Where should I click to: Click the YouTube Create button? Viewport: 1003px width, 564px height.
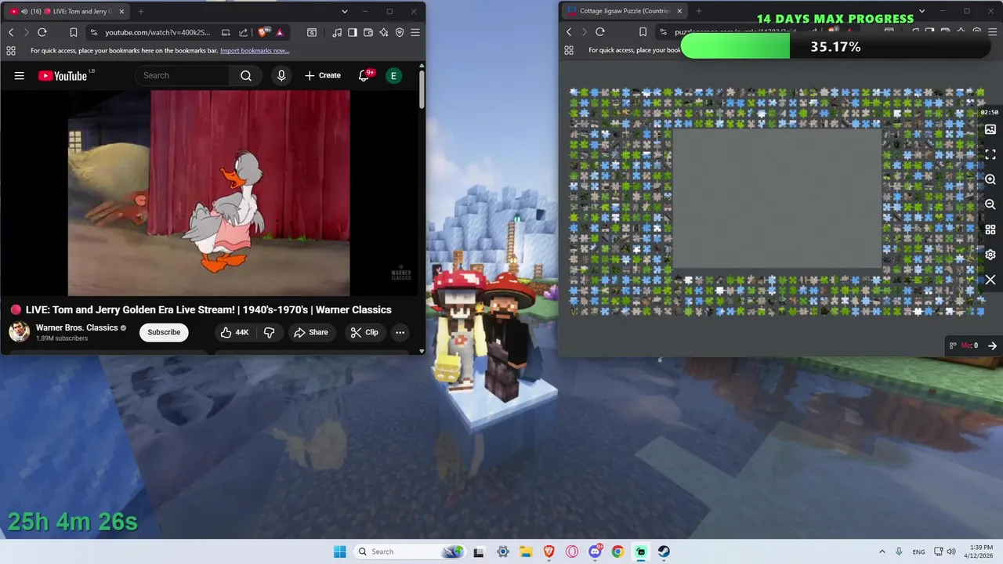point(323,75)
